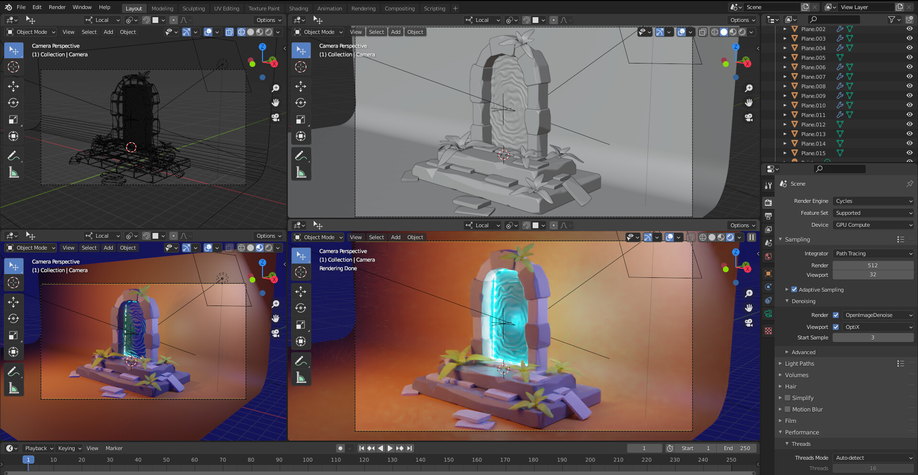Click the Playback button in the timeline header
Viewport: 918px width, 475px height.
[38, 448]
